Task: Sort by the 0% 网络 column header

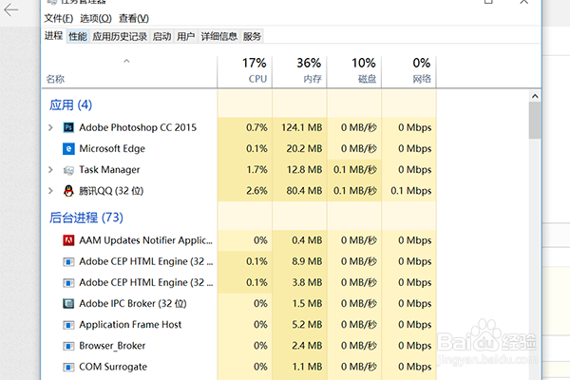Action: click(408, 71)
